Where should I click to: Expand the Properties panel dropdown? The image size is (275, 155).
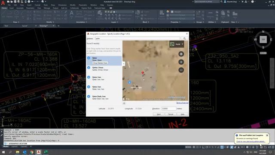(175, 22)
